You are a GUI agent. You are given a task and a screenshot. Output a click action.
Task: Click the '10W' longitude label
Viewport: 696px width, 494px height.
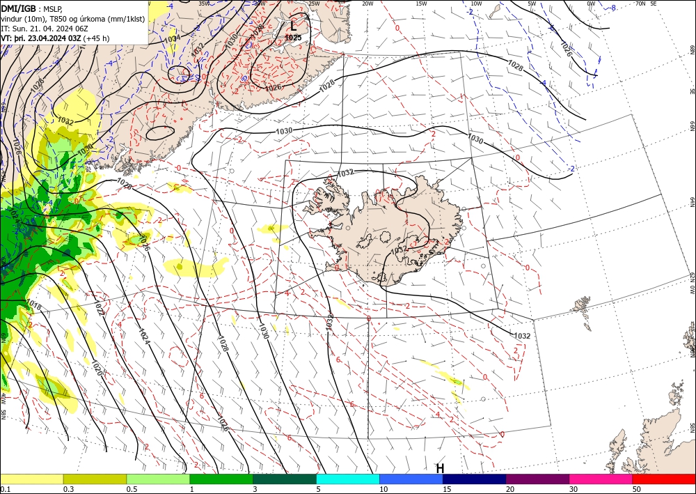(476, 4)
